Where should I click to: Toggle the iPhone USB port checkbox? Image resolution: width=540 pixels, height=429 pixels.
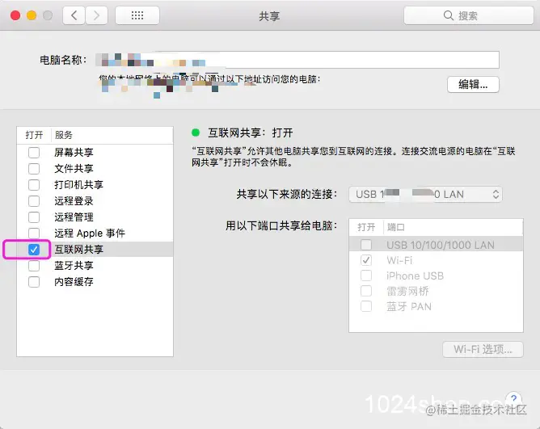pyautogui.click(x=366, y=275)
